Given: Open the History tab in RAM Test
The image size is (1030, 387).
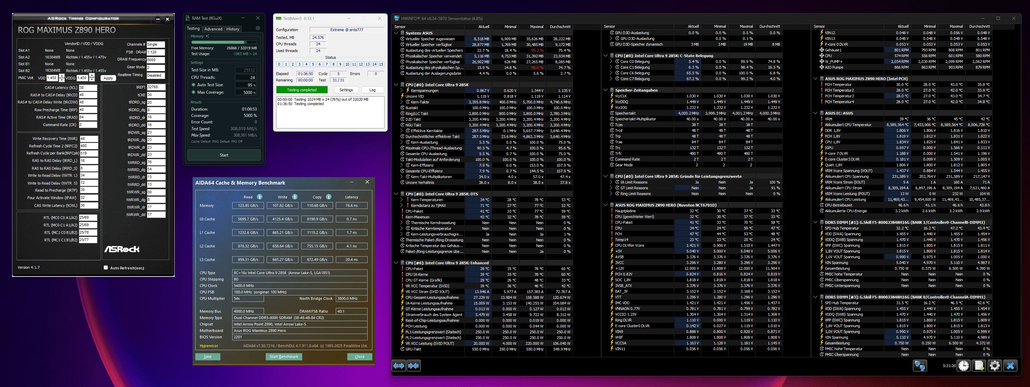Looking at the screenshot, I should [x=233, y=29].
